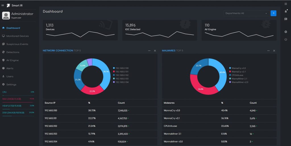Viewport: 291px width, 146px height.
Task: Close the Malwares Top 5 panel
Action: 274,51
